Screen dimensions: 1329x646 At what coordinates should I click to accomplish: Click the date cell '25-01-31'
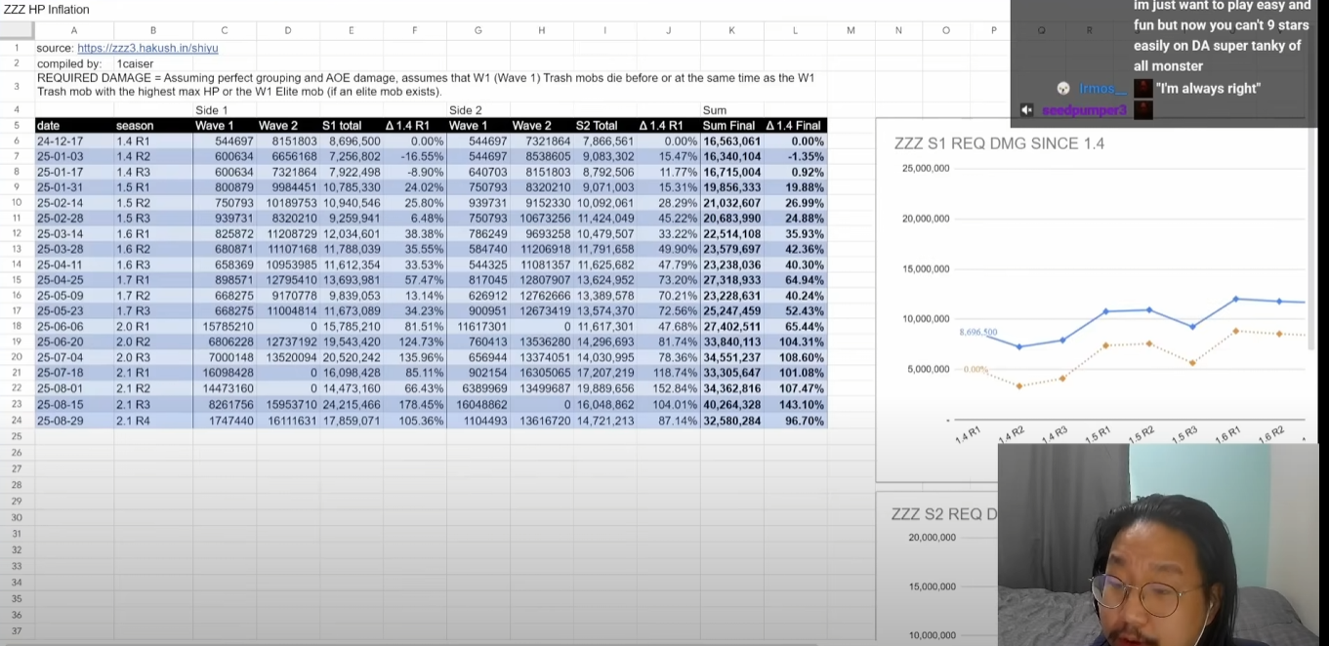[74, 187]
